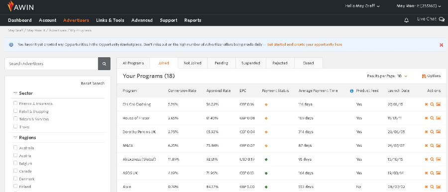View AliExpress (Global) details magnifier icon
Image resolution: width=448 pixels, height=192 pixels.
pos(432,159)
